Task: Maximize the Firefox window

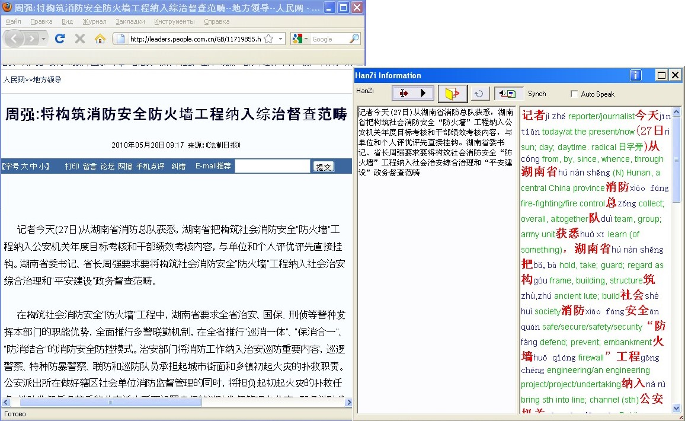Action: point(343,8)
